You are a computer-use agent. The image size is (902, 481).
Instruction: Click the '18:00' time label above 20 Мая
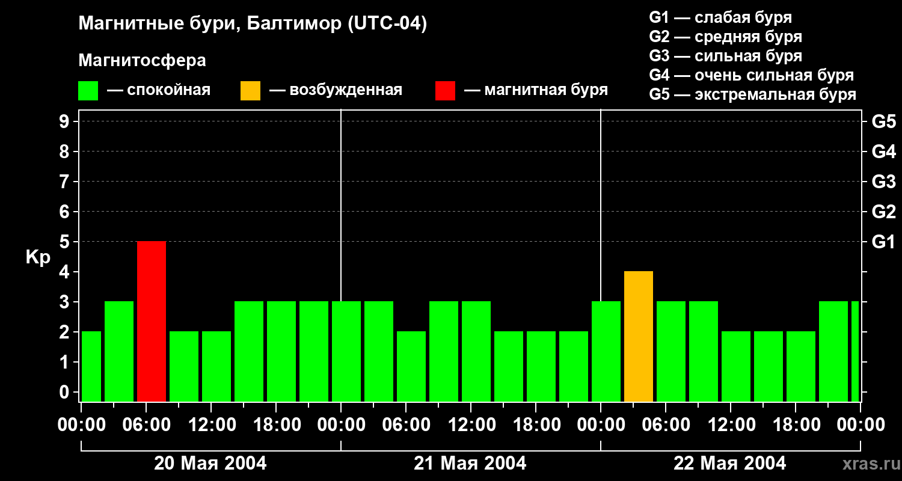click(276, 425)
